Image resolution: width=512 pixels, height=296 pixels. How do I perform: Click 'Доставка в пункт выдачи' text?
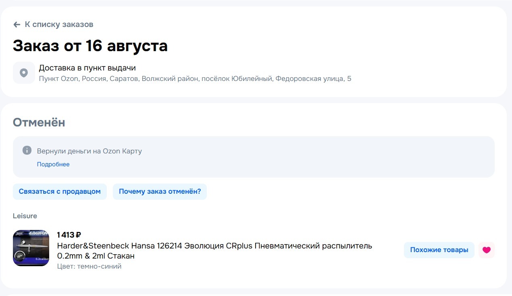[87, 68]
